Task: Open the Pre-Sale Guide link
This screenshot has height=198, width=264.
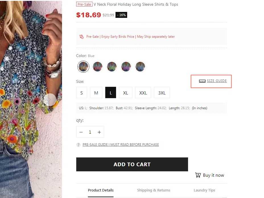Action: tap(121, 145)
